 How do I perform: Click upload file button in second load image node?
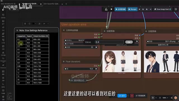pos(163,45)
